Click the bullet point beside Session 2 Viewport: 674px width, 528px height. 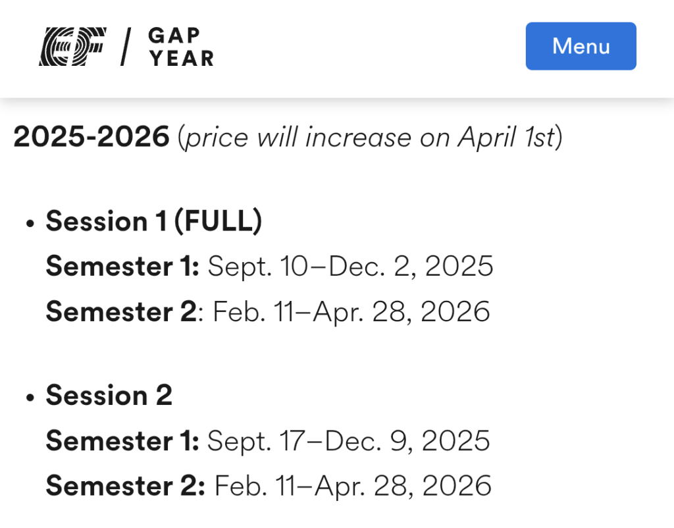[x=29, y=398]
